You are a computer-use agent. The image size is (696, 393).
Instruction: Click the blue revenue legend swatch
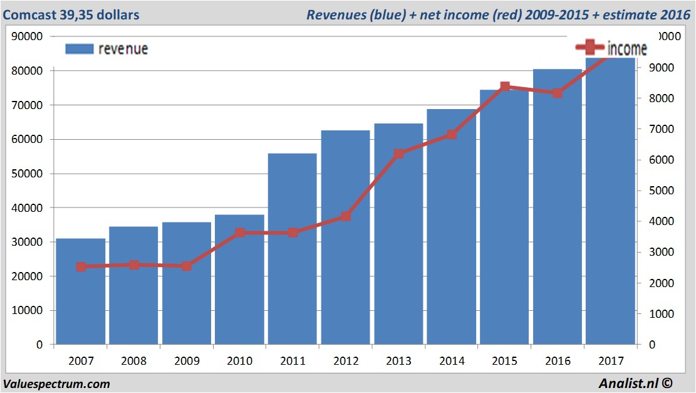pos(79,49)
